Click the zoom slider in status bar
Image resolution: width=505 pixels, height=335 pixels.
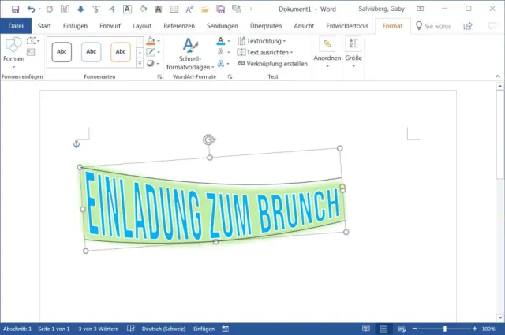[445, 329]
